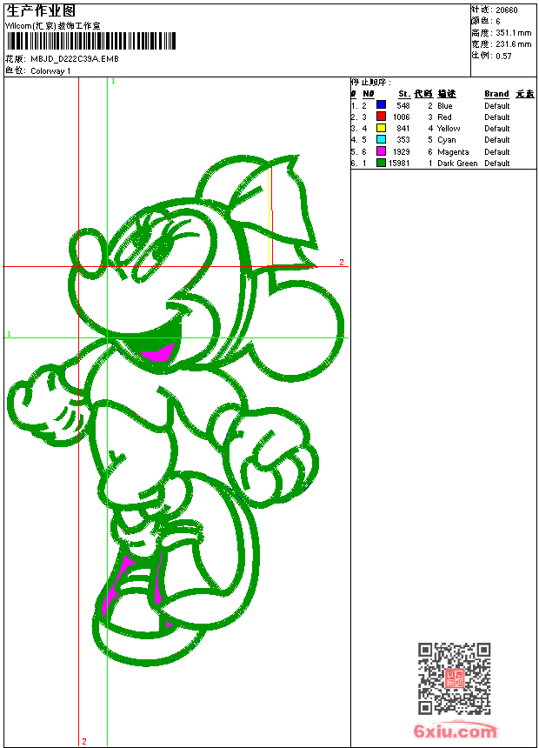Click the green marker 1 at top
Image resolution: width=539 pixels, height=748 pixels.
113,81
